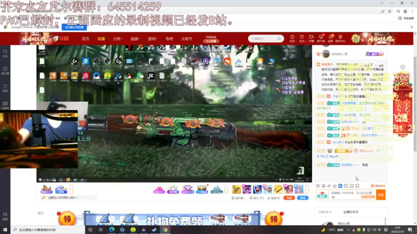Collapse the festival side widget with minus button

pos(402,67)
